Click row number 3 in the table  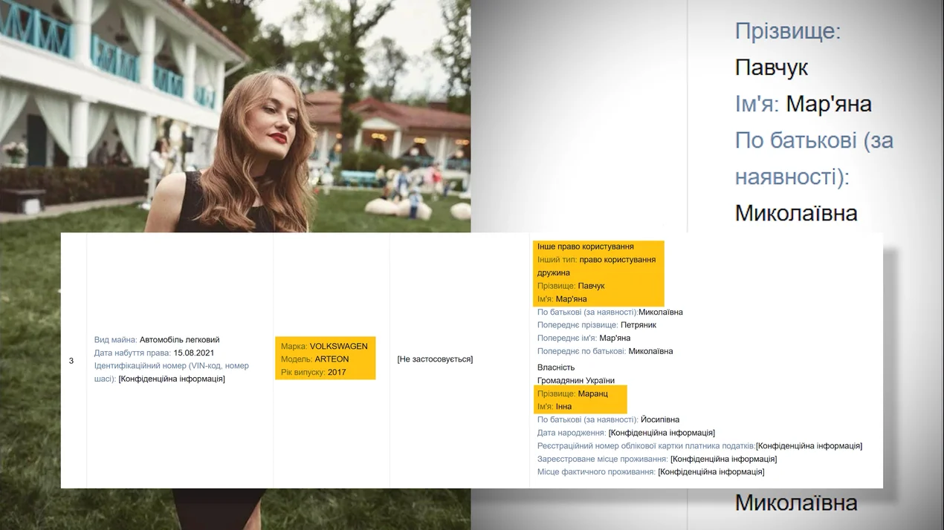coord(71,361)
